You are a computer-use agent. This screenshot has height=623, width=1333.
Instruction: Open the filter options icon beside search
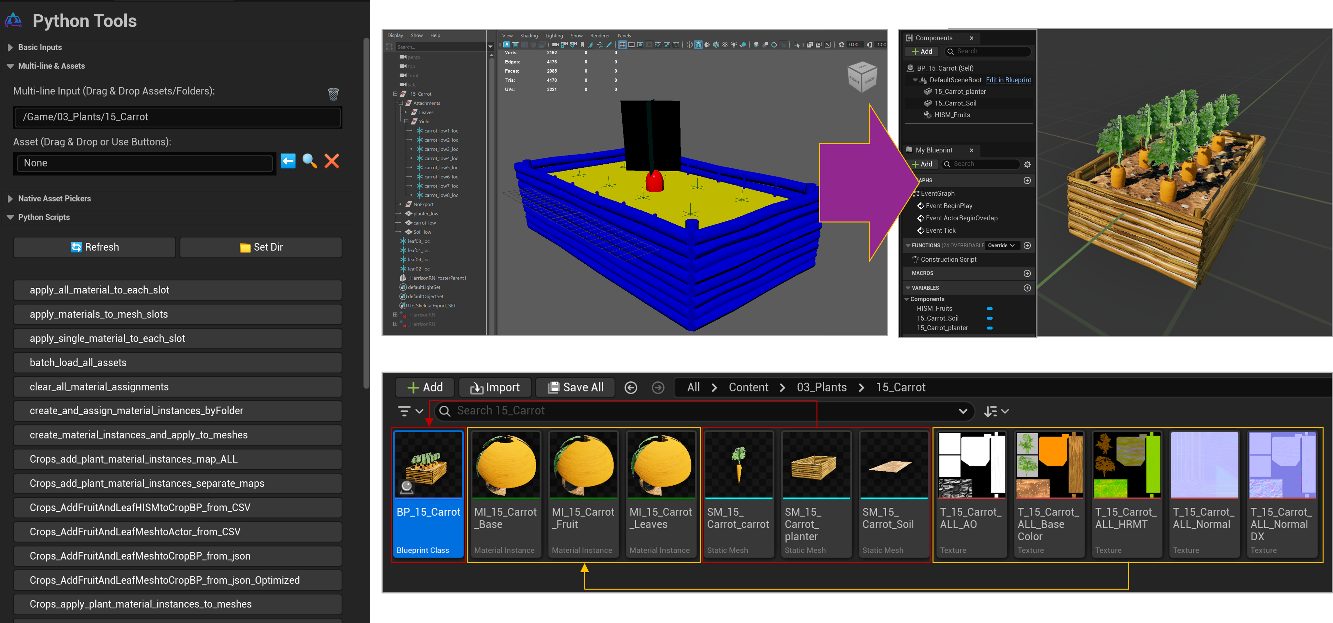pyautogui.click(x=410, y=411)
